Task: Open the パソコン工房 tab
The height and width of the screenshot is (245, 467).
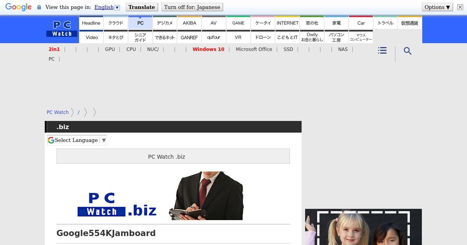Action: coord(336,37)
